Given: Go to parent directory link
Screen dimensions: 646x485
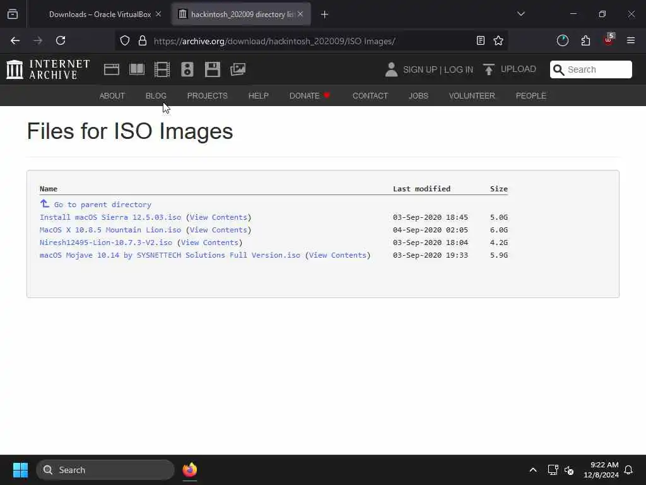Looking at the screenshot, I should pos(103,205).
